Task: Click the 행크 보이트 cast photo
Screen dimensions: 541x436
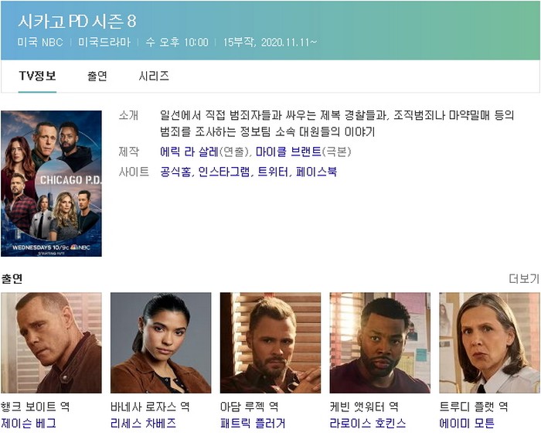Action: [52, 342]
